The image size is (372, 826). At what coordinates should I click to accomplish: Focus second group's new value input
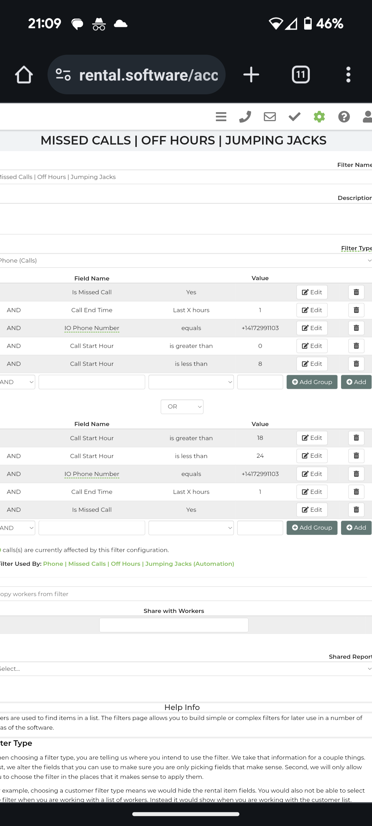(260, 528)
